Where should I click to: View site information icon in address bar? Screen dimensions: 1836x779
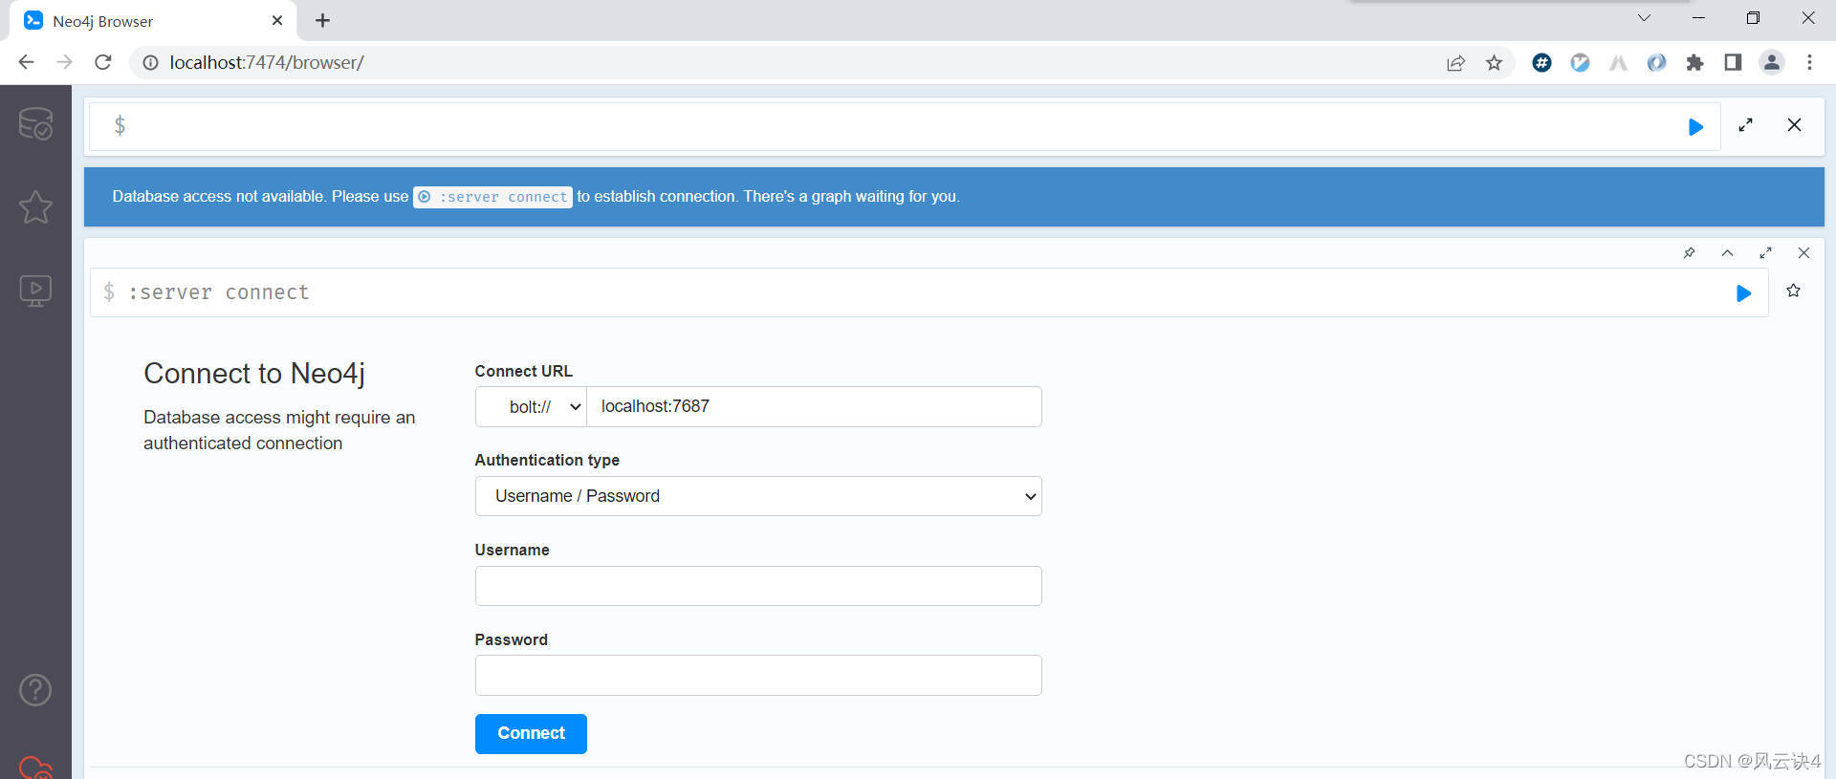(150, 62)
